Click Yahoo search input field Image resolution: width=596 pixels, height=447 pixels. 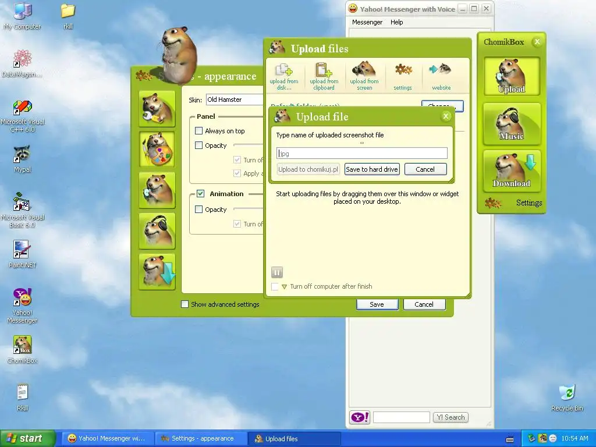click(x=402, y=417)
